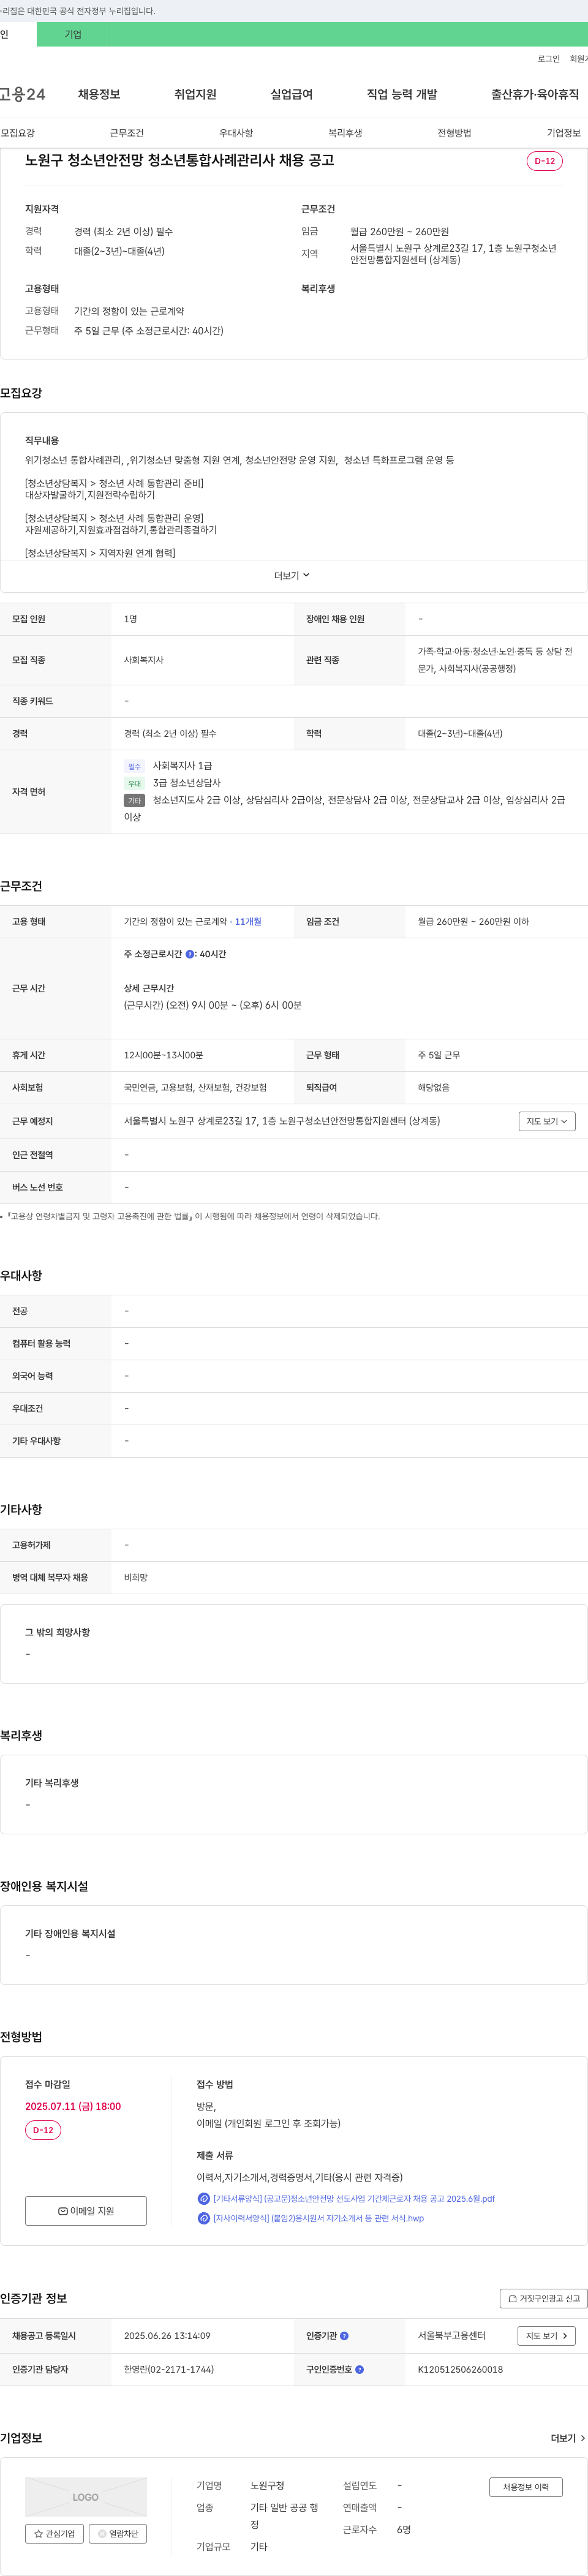Click the 인증기관 help icon
The width and height of the screenshot is (588, 2576).
tap(344, 2335)
